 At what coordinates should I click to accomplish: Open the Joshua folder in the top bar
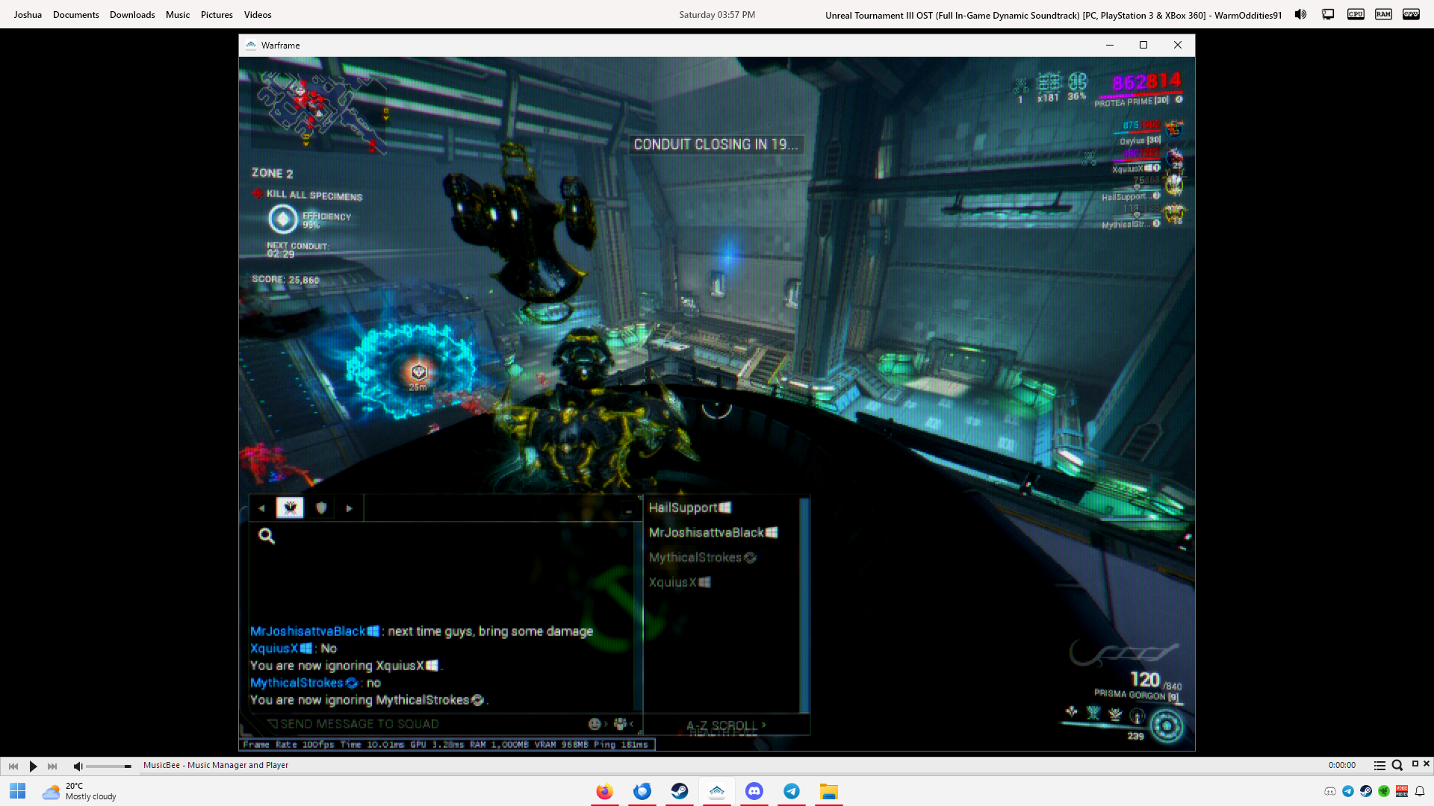point(28,15)
